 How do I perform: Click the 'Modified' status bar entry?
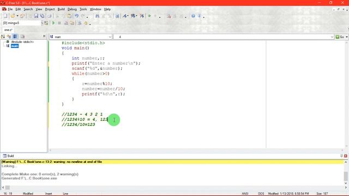[28, 194]
